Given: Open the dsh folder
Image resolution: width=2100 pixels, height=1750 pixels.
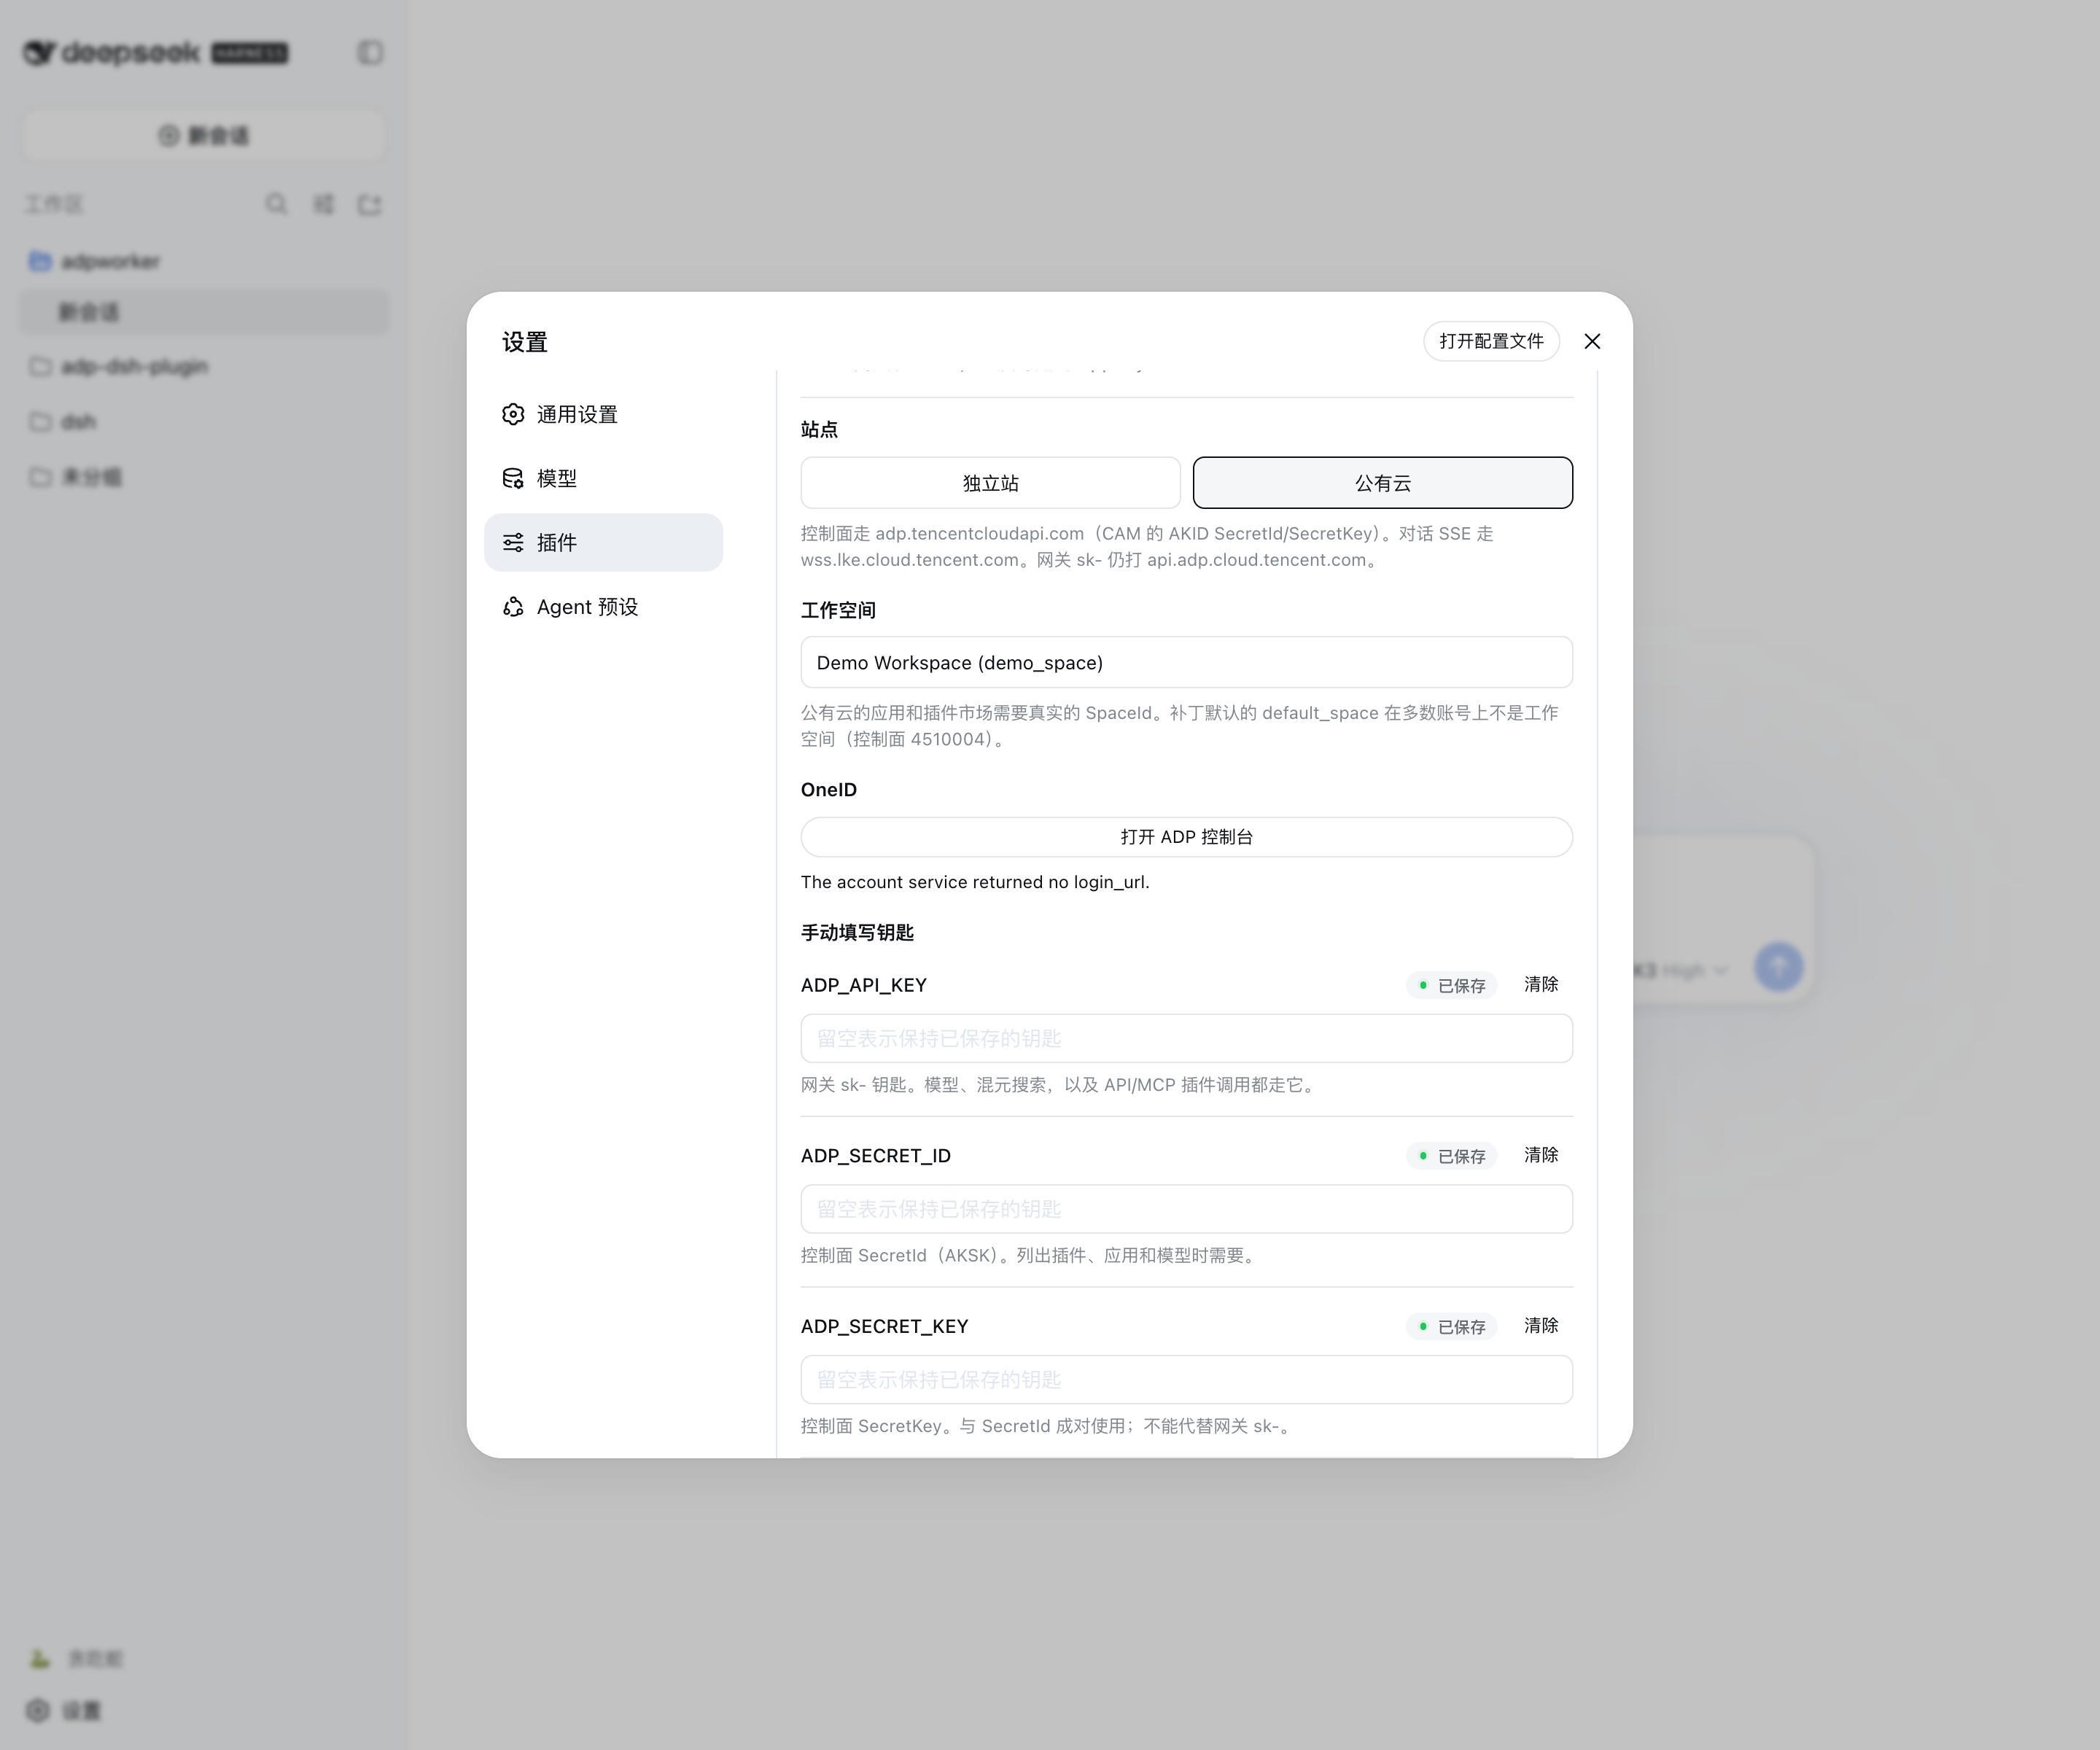Looking at the screenshot, I should point(203,422).
